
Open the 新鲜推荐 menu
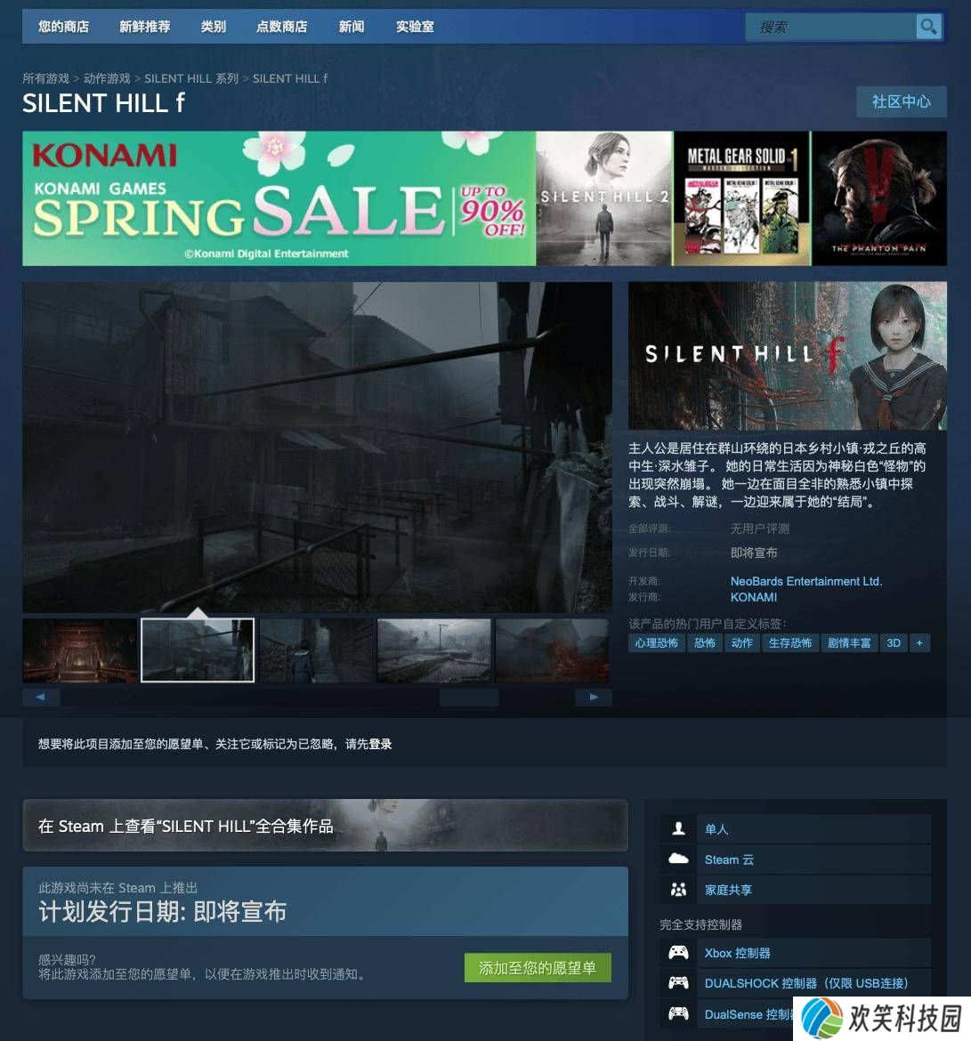(145, 27)
